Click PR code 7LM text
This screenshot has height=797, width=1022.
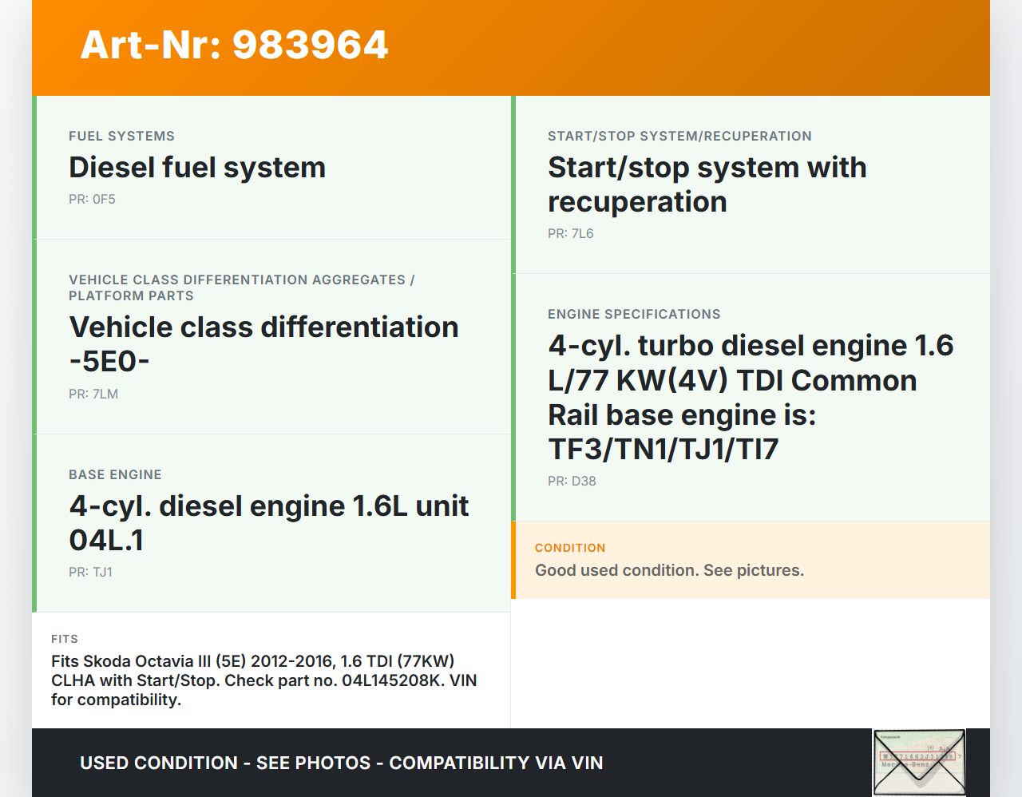pyautogui.click(x=93, y=394)
